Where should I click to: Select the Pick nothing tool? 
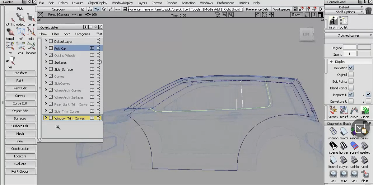pyautogui.click(x=10, y=20)
